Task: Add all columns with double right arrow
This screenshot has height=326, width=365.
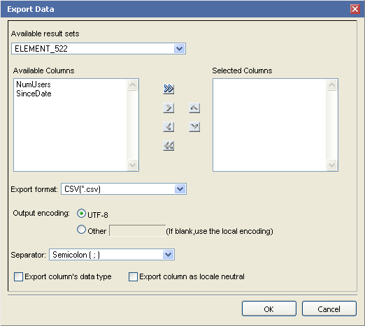Action: (169, 89)
